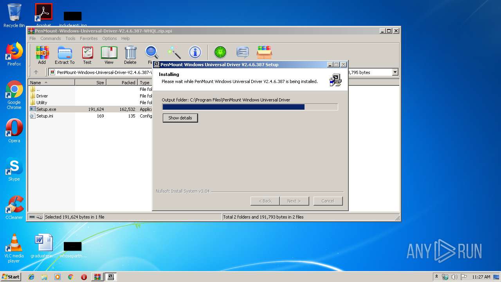Click the network tray icon
This screenshot has width=501, height=282.
point(445,277)
